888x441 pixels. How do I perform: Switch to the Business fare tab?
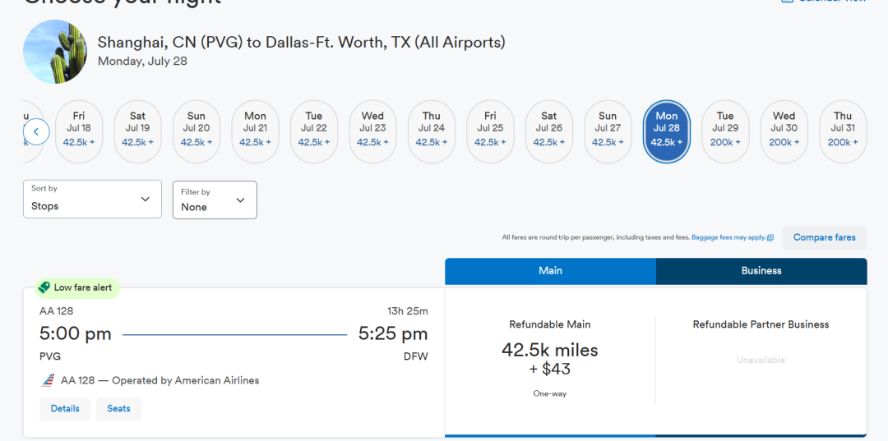coord(761,271)
